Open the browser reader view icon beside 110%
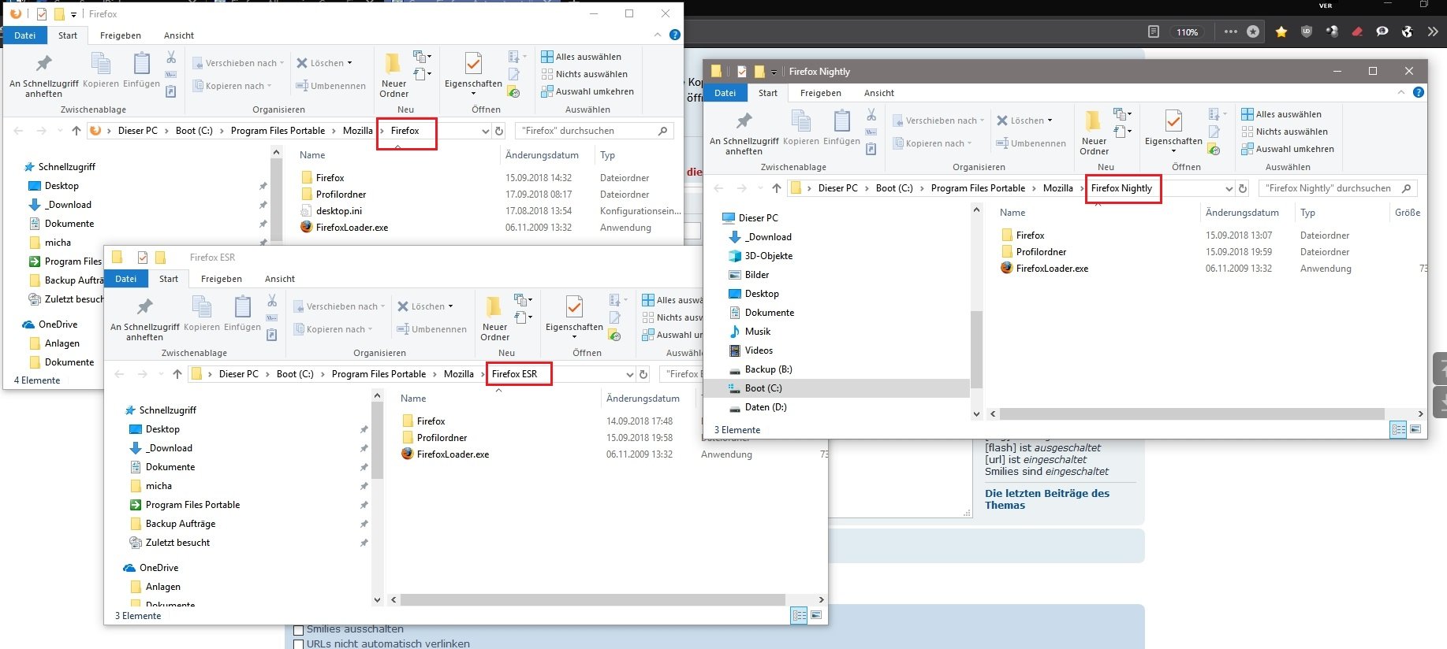 (1154, 32)
